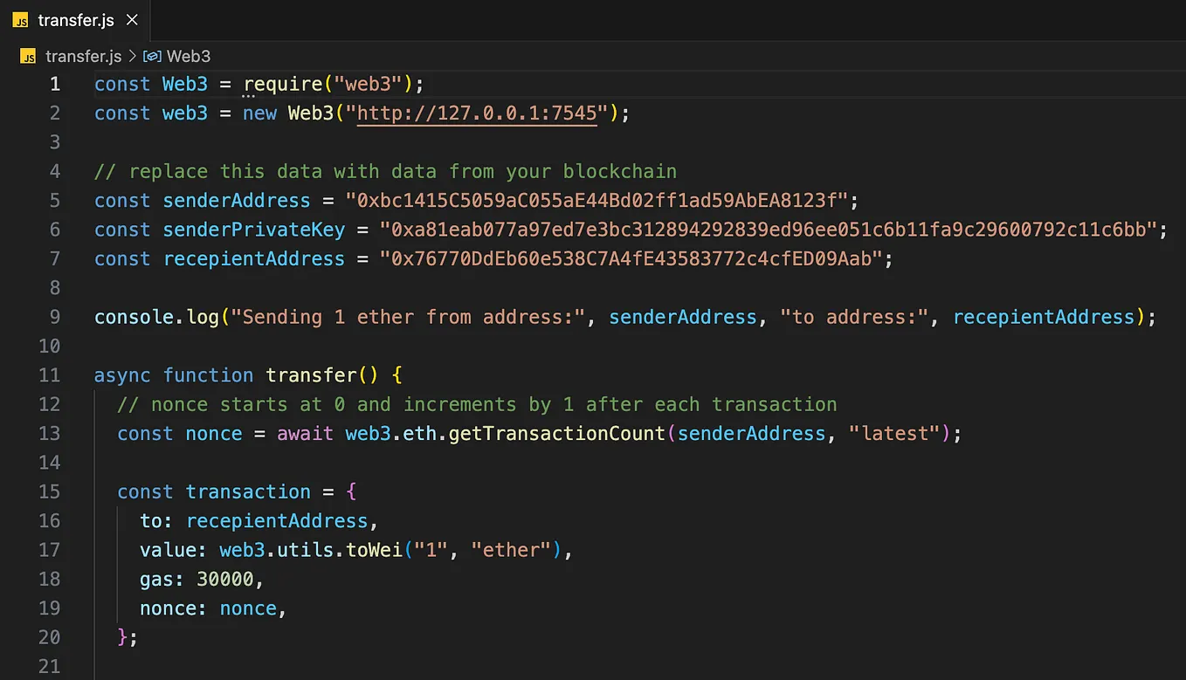This screenshot has width=1186, height=680.
Task: Open the Web3 breadcrumb symbol
Action: (x=189, y=56)
